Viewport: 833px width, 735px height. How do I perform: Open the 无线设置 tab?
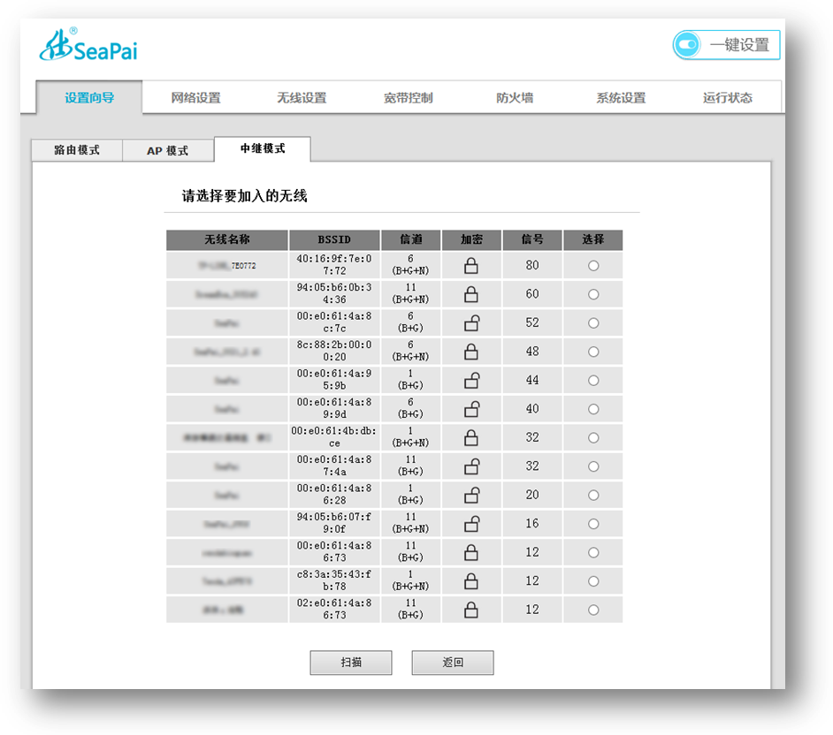point(302,98)
